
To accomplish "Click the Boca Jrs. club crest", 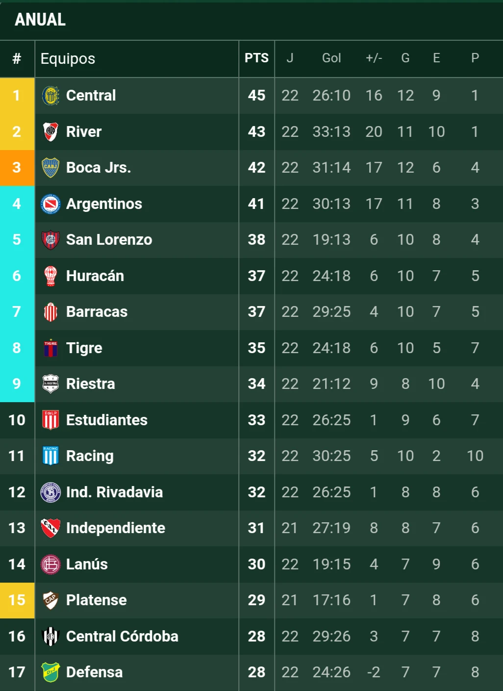I will [50, 168].
